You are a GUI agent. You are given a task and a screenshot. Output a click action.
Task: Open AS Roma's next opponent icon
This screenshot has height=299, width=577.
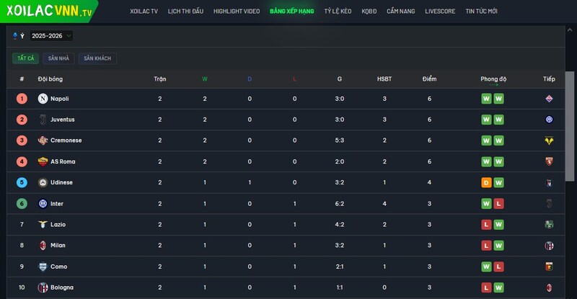[x=549, y=161]
